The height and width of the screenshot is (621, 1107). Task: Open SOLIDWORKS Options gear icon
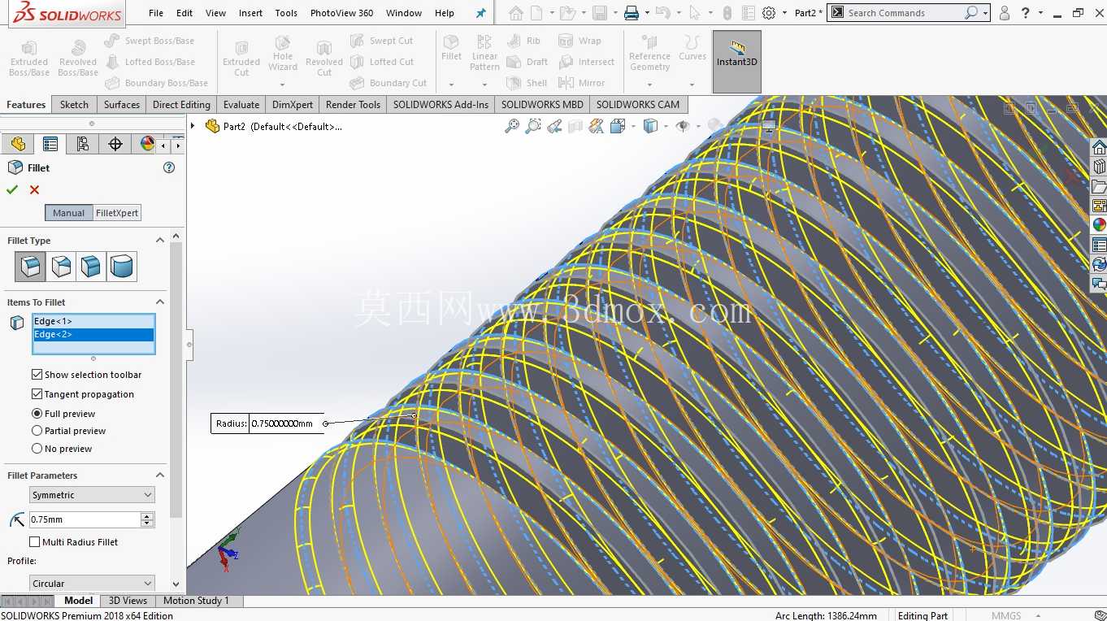click(x=769, y=13)
